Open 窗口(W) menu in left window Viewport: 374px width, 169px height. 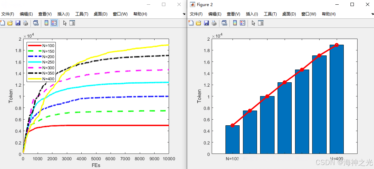pos(120,14)
